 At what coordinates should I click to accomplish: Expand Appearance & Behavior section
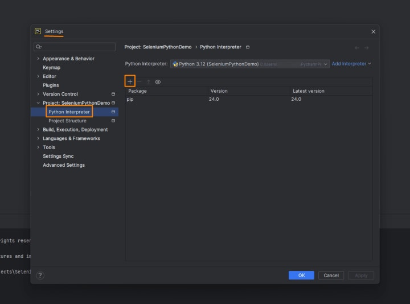pyautogui.click(x=38, y=59)
